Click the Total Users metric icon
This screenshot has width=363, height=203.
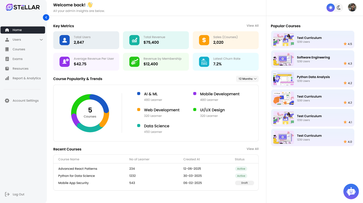(65, 40)
